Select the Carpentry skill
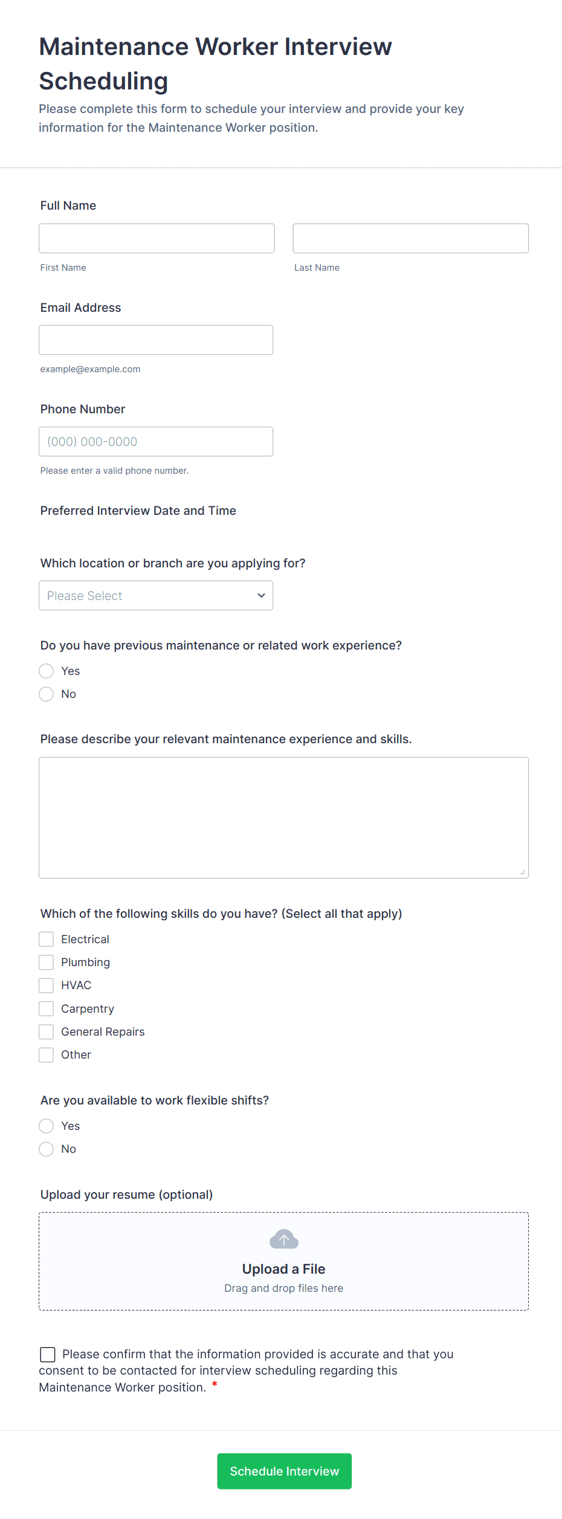This screenshot has height=1519, width=562. coord(46,1008)
